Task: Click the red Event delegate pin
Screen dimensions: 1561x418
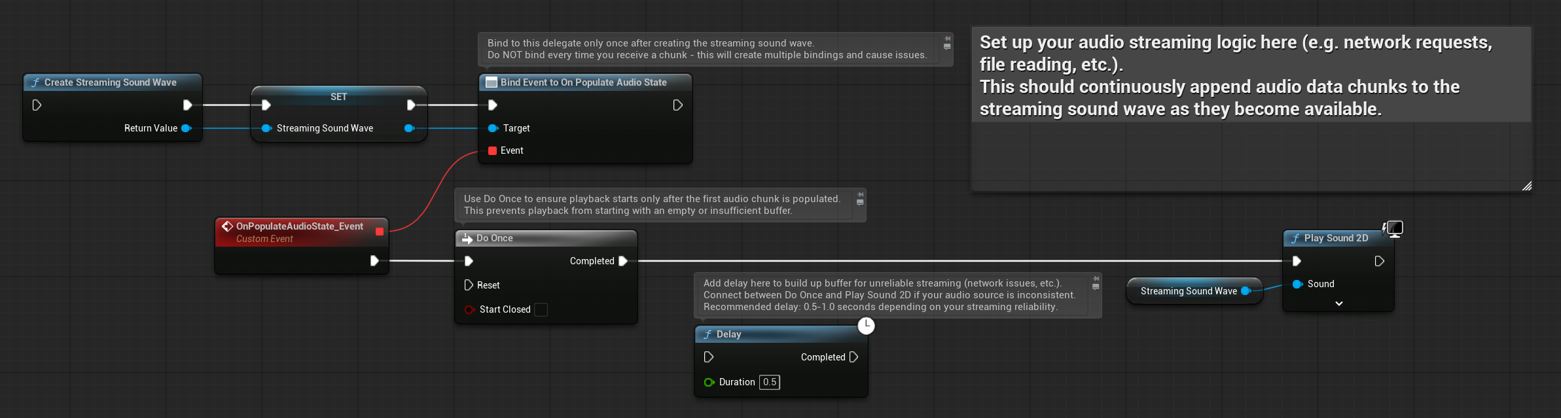Action: (492, 150)
